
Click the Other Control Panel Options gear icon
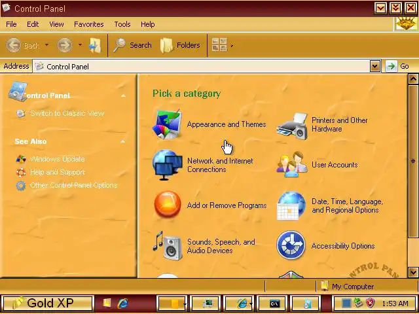(x=21, y=186)
